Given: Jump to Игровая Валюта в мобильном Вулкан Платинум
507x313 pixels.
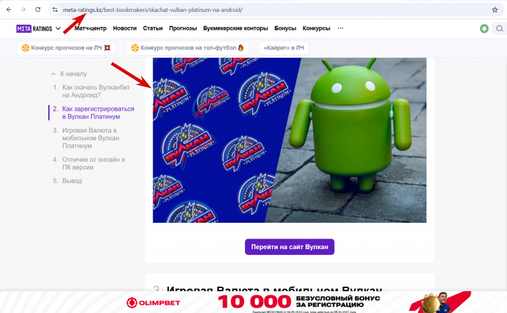Looking at the screenshot, I should coord(90,138).
